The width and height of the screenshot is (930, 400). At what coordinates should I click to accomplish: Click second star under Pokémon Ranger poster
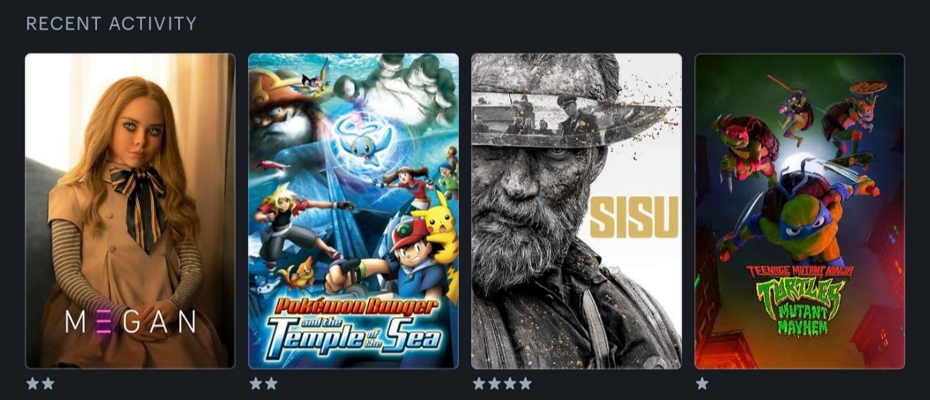270,383
